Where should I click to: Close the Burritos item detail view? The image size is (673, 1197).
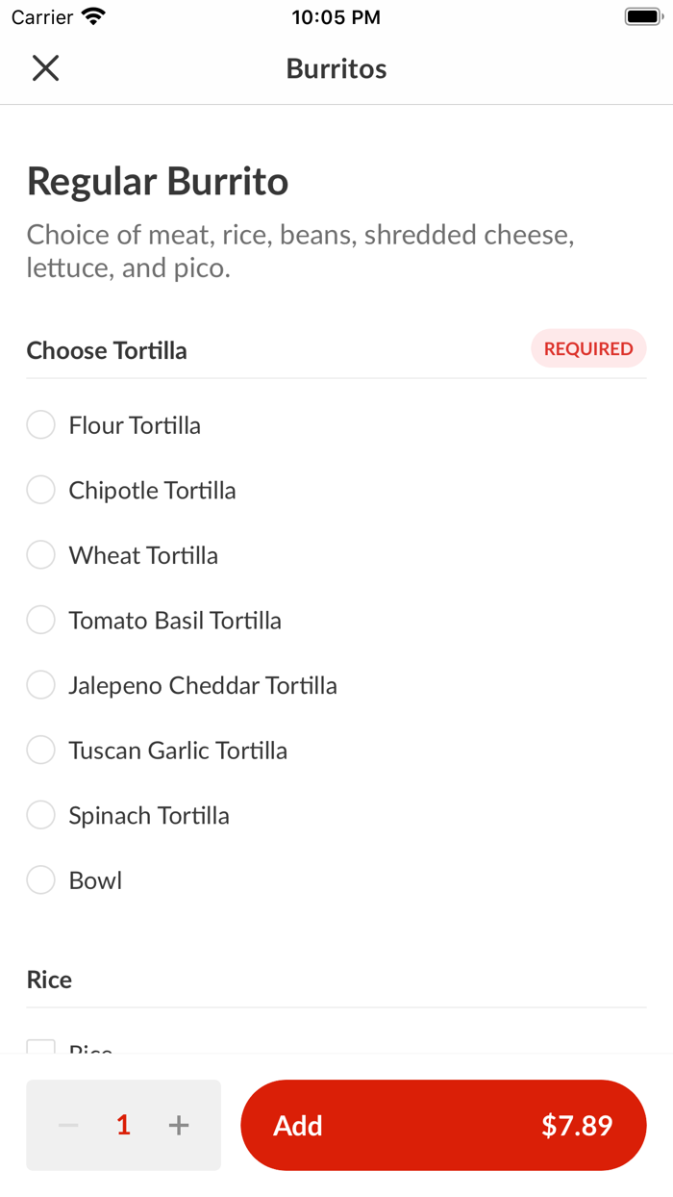44,67
